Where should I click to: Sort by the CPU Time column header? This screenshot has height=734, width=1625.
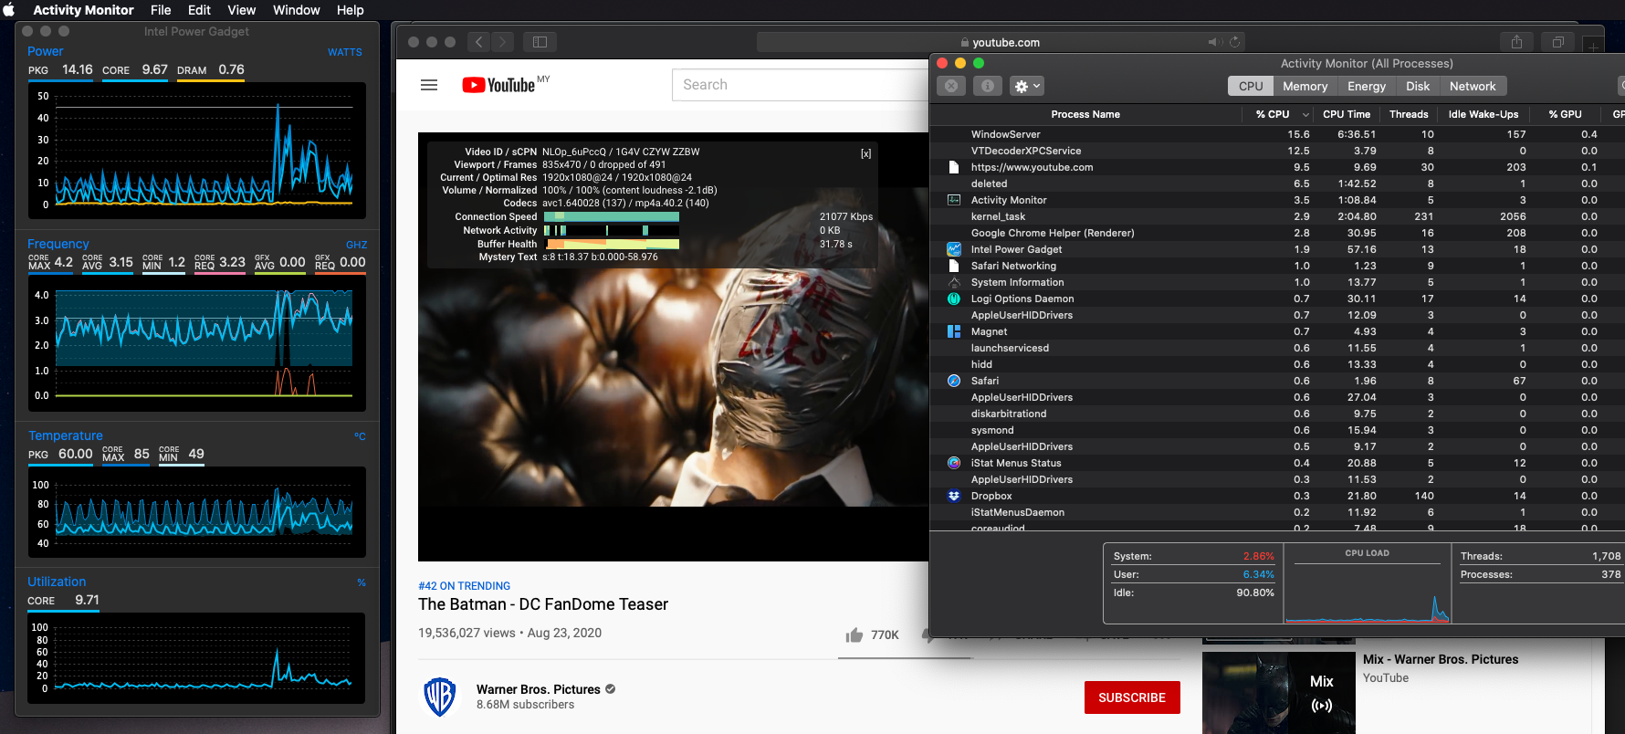(x=1347, y=114)
